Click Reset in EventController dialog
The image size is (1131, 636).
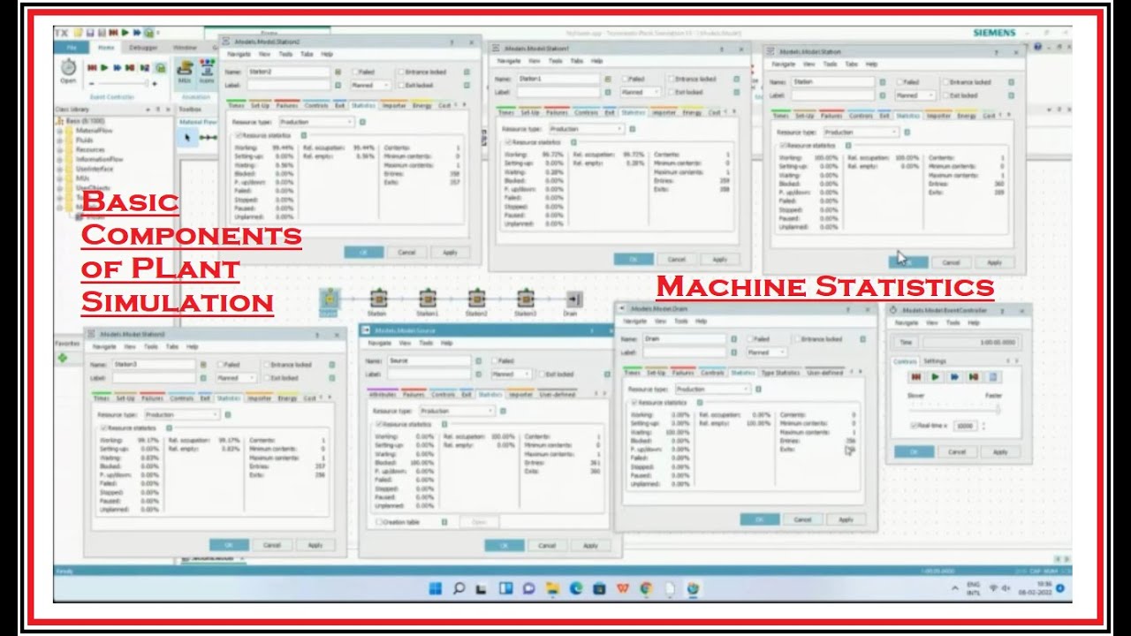click(916, 376)
